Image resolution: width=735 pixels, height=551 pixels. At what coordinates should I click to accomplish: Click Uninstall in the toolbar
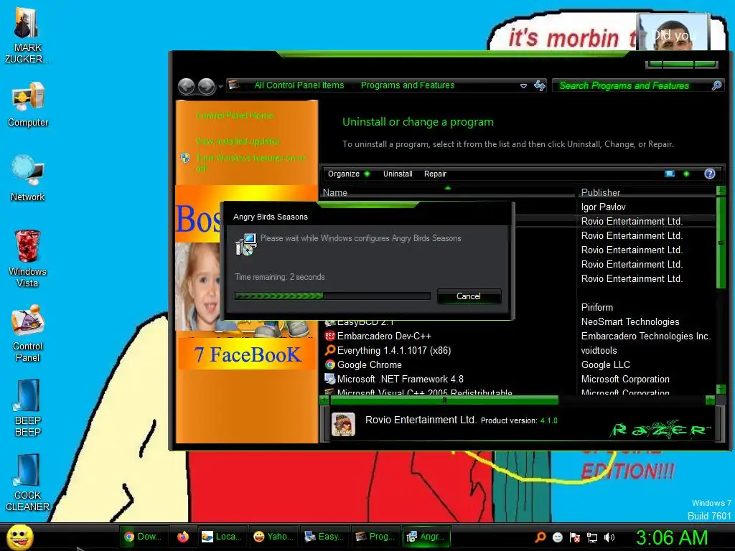(x=398, y=174)
